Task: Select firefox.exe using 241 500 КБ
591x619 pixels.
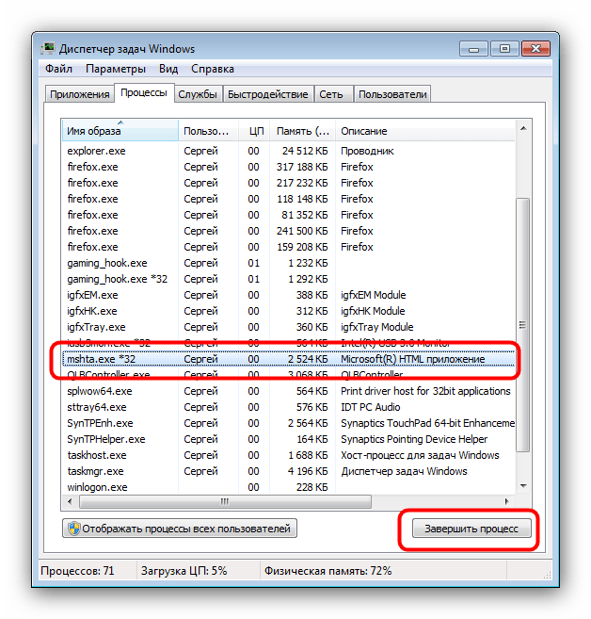Action: (288, 231)
